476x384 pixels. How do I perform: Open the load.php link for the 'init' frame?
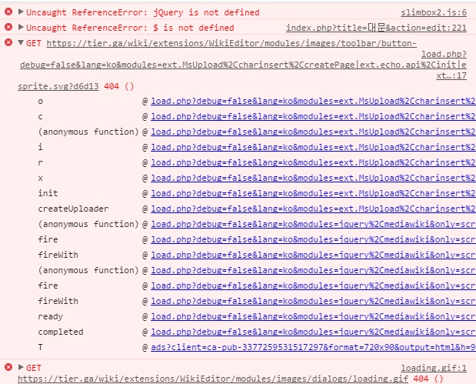[x=313, y=193]
